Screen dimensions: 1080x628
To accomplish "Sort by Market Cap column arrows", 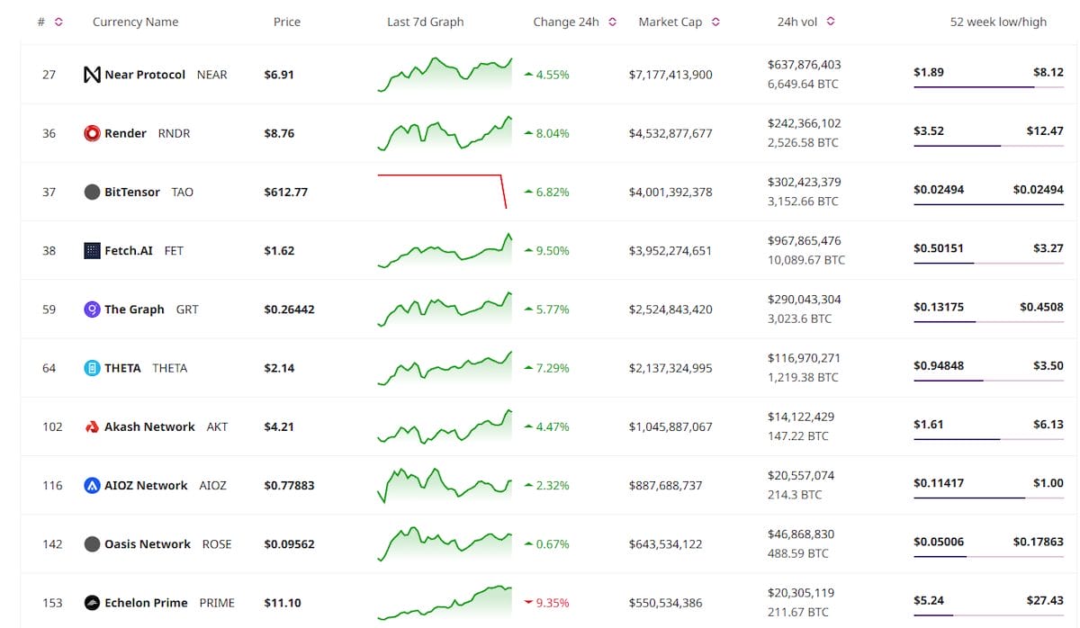I will (x=715, y=22).
